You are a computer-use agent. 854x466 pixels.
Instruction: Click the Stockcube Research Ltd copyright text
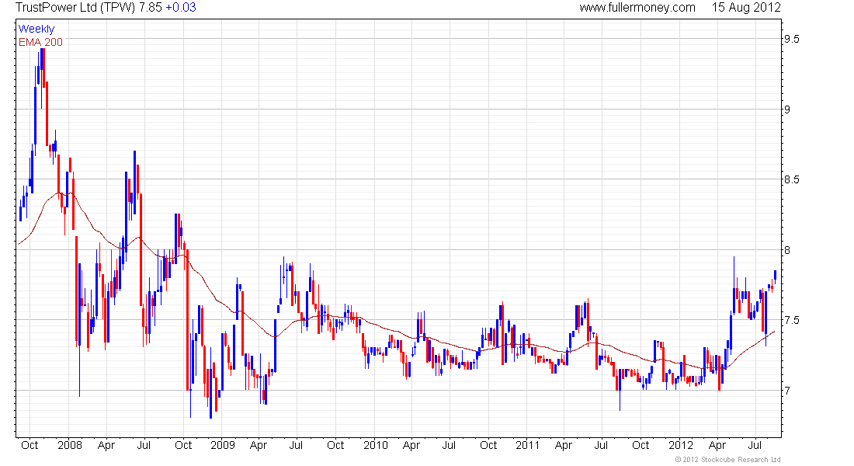pyautogui.click(x=727, y=460)
